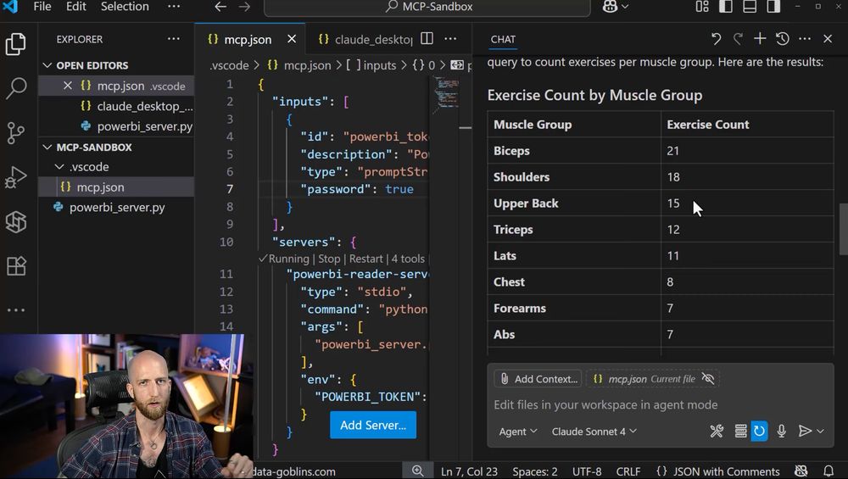Open the Selection menu
Viewport: 848px width, 479px height.
125,7
